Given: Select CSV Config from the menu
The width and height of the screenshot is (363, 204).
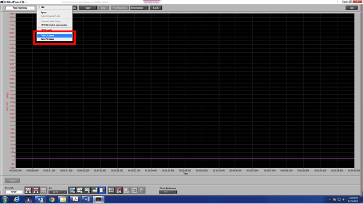Looking at the screenshot, I should [55, 30].
